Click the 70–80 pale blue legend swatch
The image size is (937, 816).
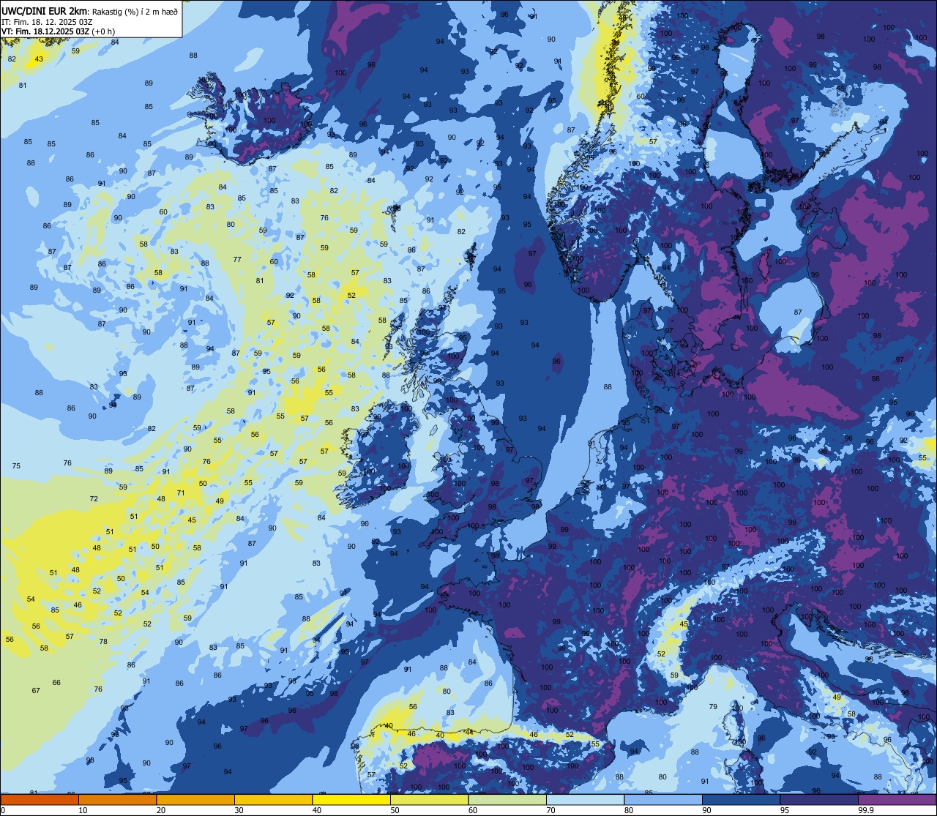[585, 800]
